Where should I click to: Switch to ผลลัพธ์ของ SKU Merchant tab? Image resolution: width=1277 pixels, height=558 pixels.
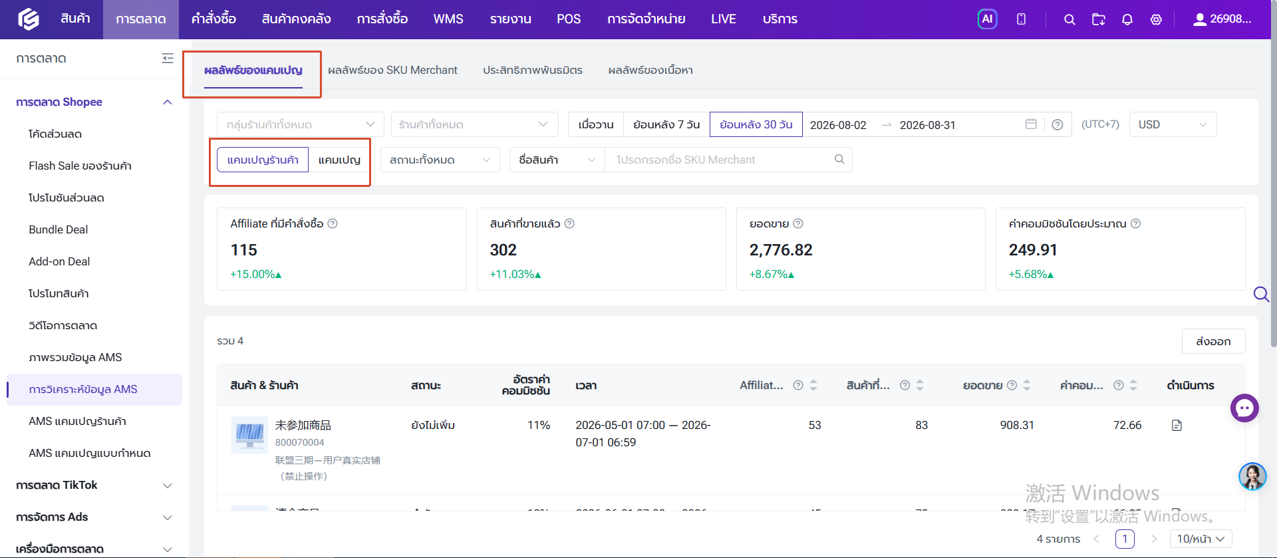(392, 70)
